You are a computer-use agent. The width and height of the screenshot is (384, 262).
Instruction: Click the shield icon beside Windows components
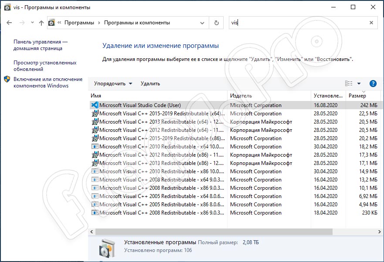click(7, 79)
